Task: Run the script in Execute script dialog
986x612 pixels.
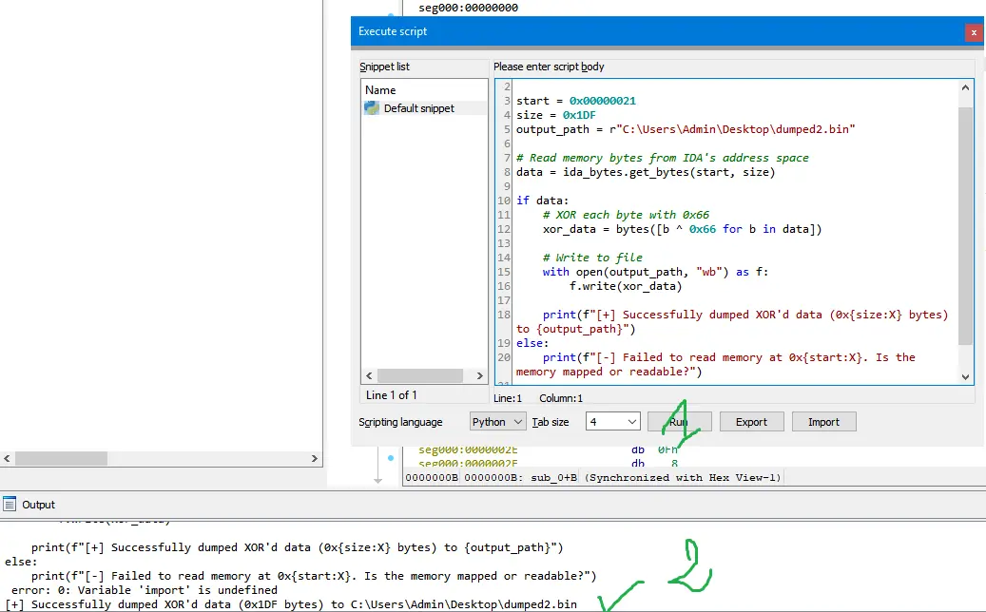Action: 679,422
